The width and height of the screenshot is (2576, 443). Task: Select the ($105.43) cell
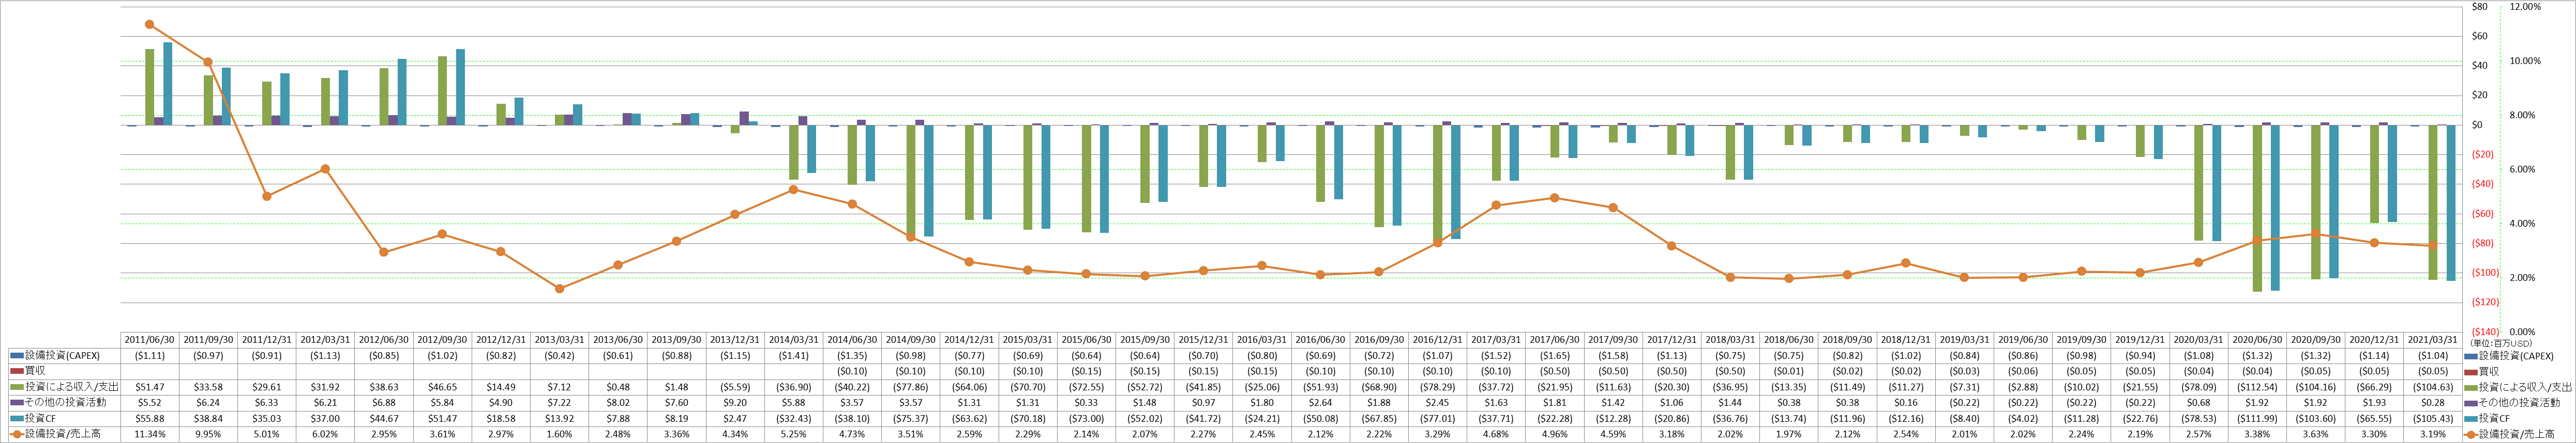coord(2433,419)
